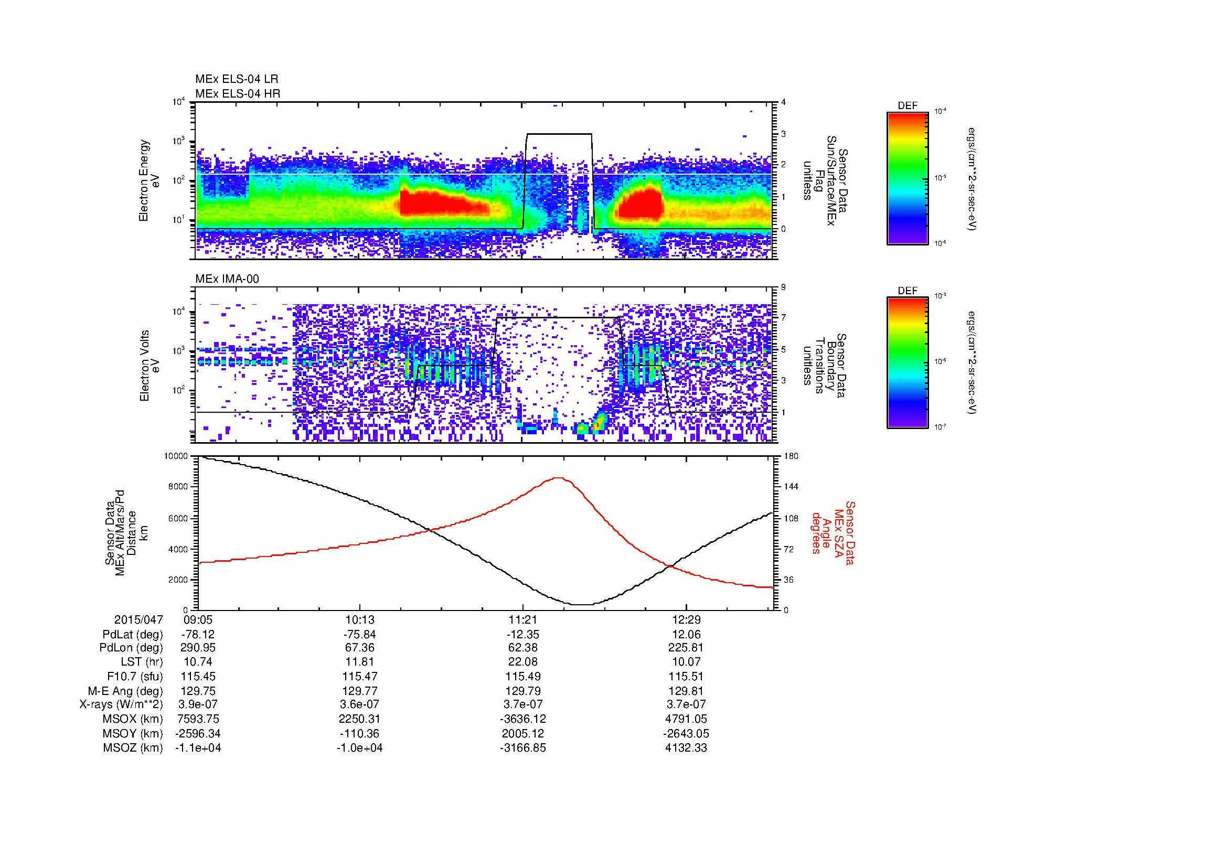
Task: Click the PdLon value 62.38
Action: (x=522, y=648)
